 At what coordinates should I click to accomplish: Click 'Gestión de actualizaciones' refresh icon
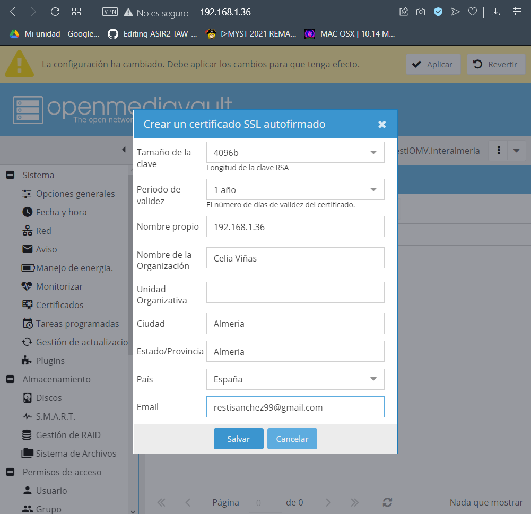[x=27, y=342]
